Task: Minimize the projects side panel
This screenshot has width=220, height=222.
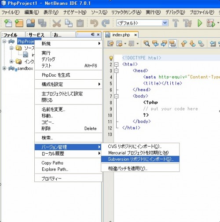Action: point(92,34)
